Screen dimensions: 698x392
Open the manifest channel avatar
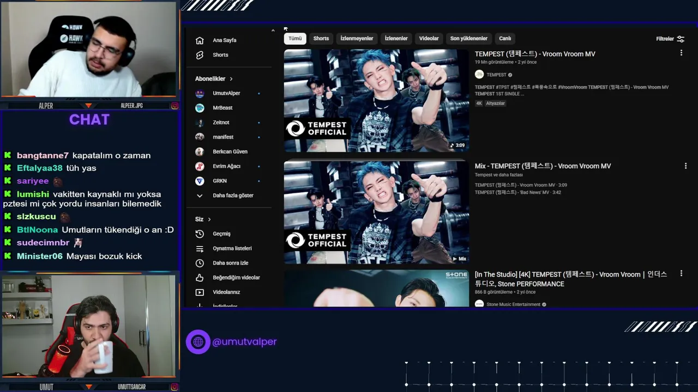tap(200, 137)
